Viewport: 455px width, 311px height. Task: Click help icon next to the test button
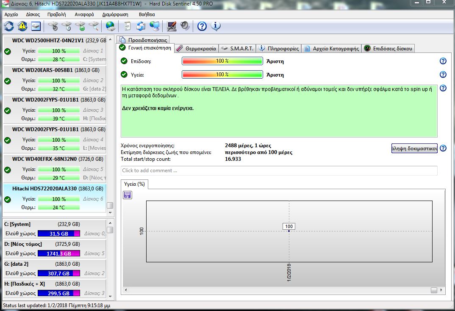tap(443, 148)
